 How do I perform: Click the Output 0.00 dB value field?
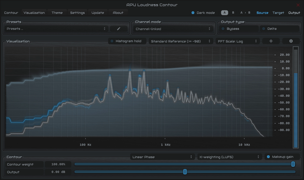[58, 172]
